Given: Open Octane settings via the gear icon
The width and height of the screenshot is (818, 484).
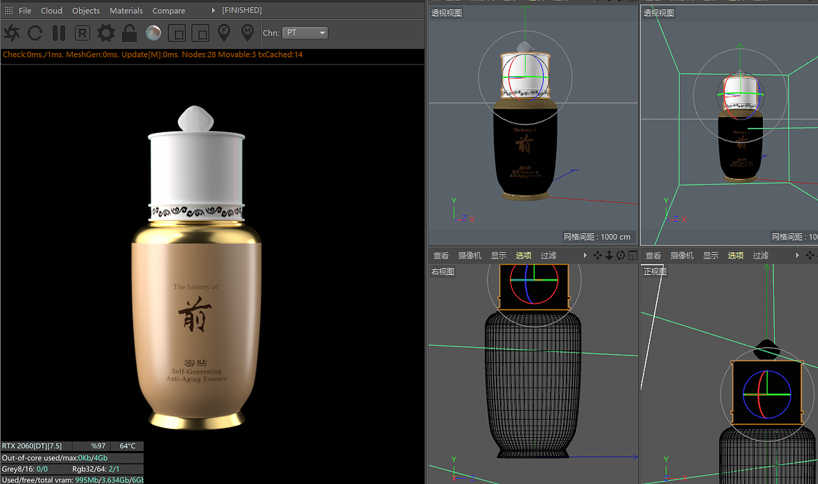Looking at the screenshot, I should coord(106,33).
